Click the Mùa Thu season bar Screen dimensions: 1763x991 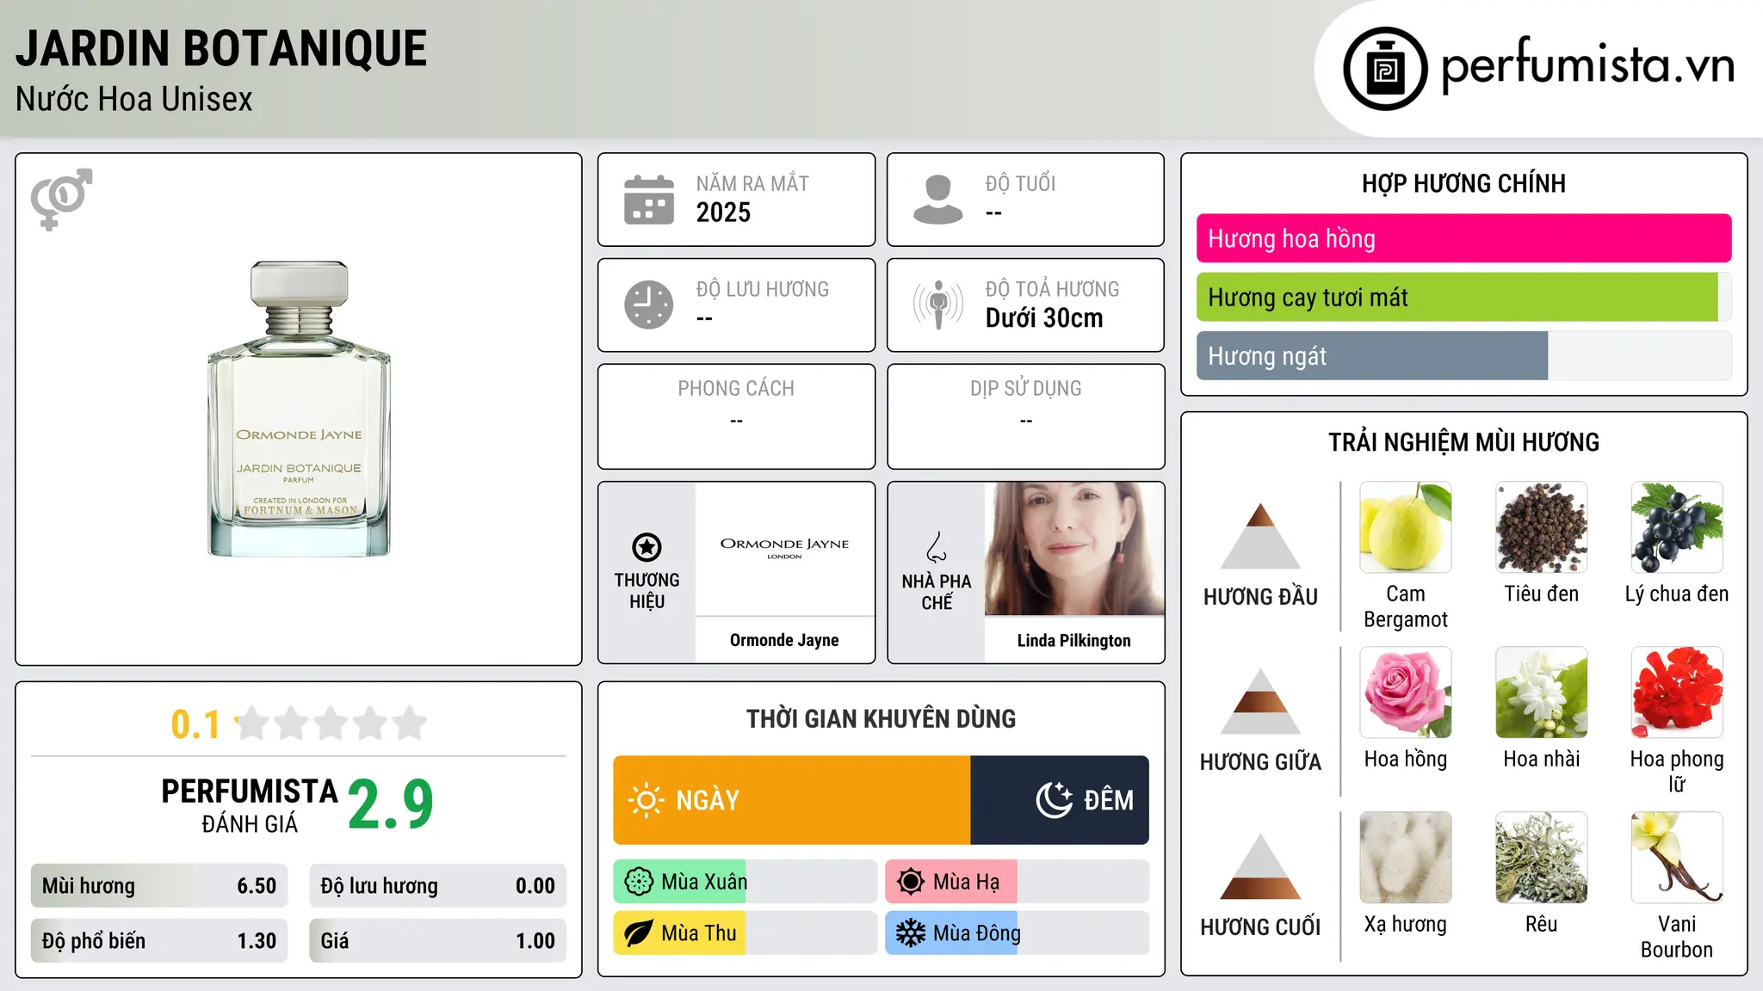[745, 933]
